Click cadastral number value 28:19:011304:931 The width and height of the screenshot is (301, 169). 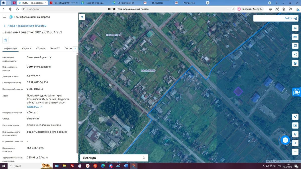tap(37, 82)
